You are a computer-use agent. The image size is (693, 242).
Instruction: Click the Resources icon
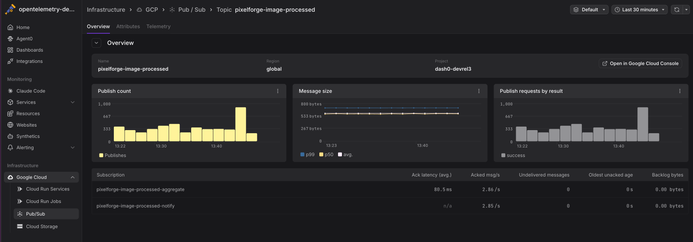point(10,114)
